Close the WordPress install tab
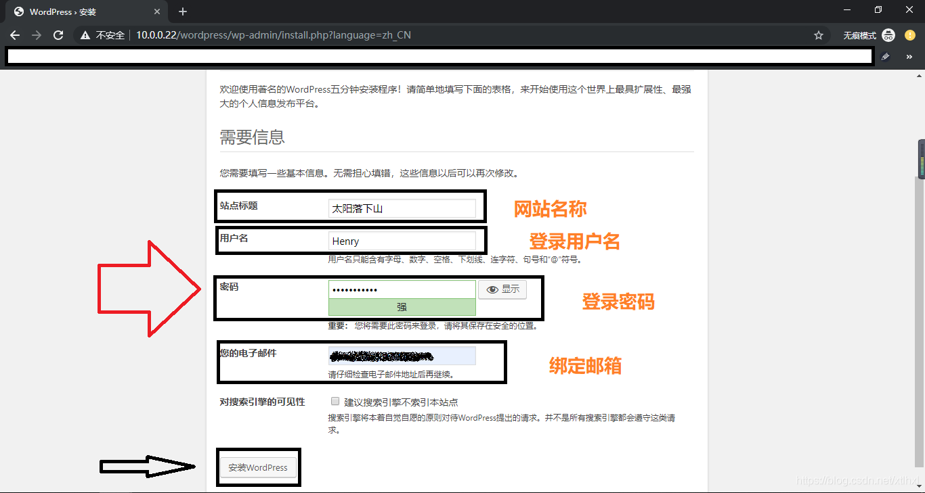Viewport: 925px width, 493px height. (x=157, y=11)
